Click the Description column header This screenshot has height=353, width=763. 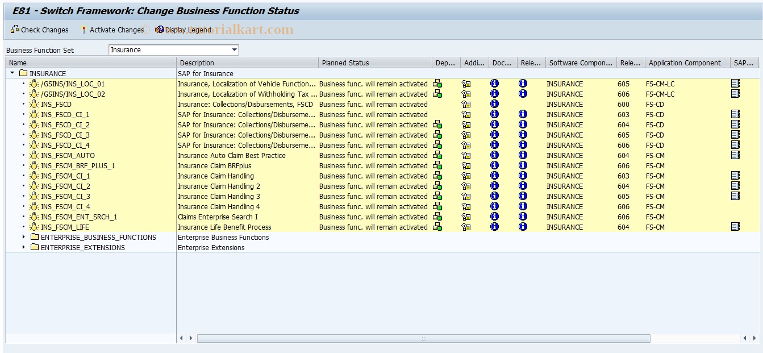pos(247,63)
